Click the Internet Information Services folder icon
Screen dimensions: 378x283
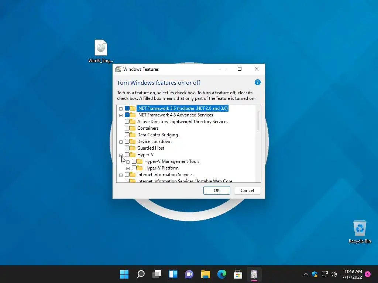(x=133, y=174)
